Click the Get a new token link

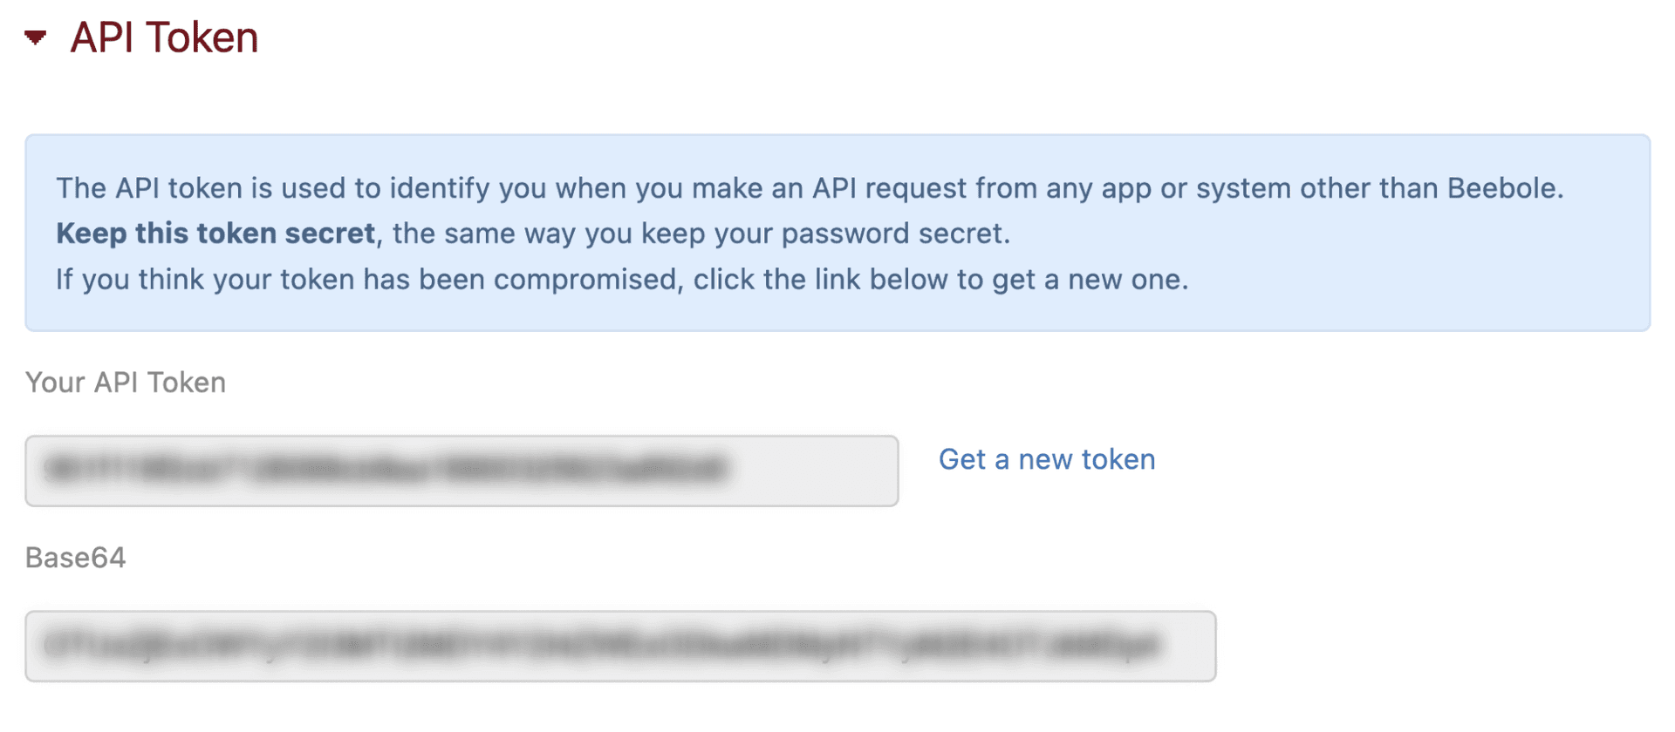pyautogui.click(x=1045, y=459)
